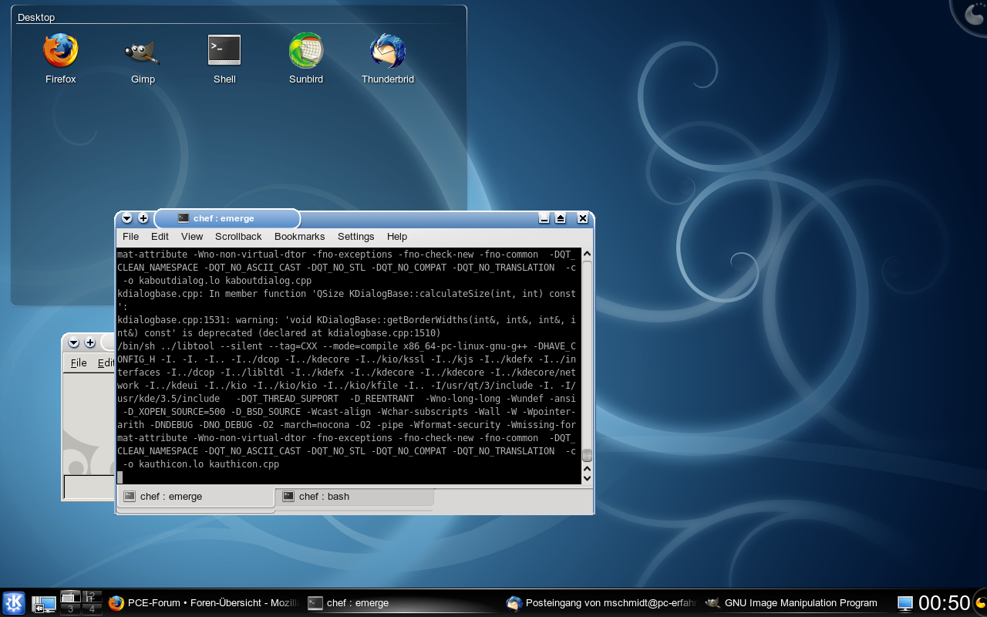Toggle sticky plus button on emerge window

[143, 218]
